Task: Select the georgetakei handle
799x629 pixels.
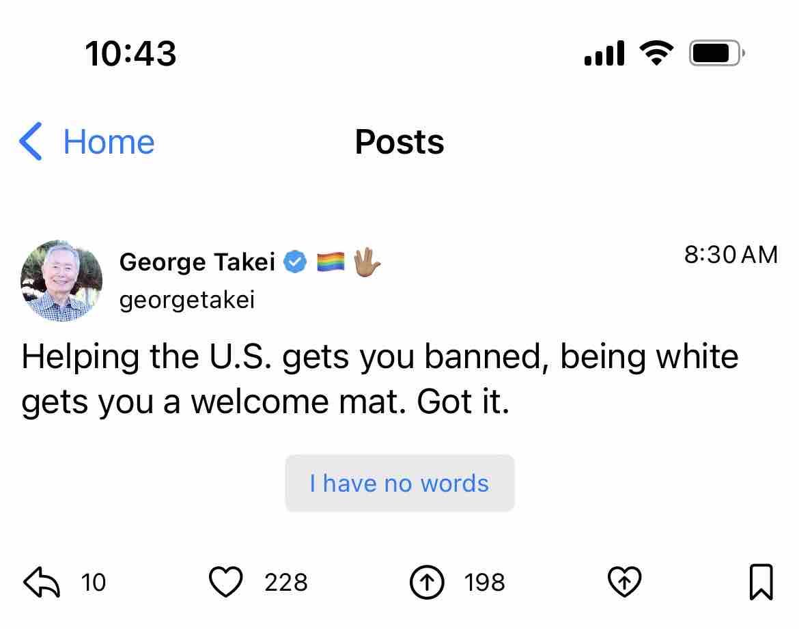Action: click(x=186, y=300)
